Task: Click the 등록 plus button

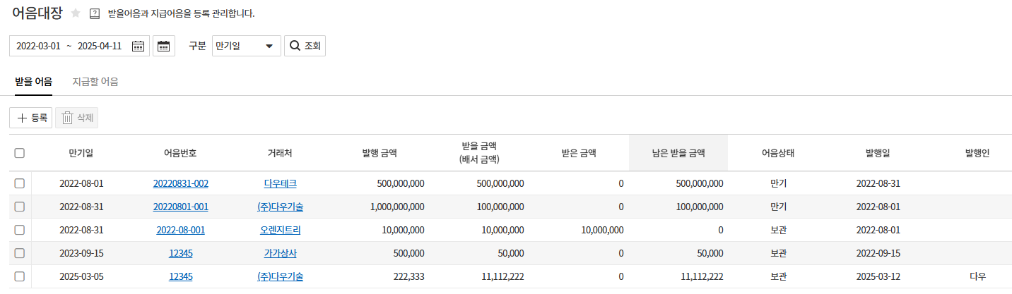Action: pyautogui.click(x=31, y=118)
